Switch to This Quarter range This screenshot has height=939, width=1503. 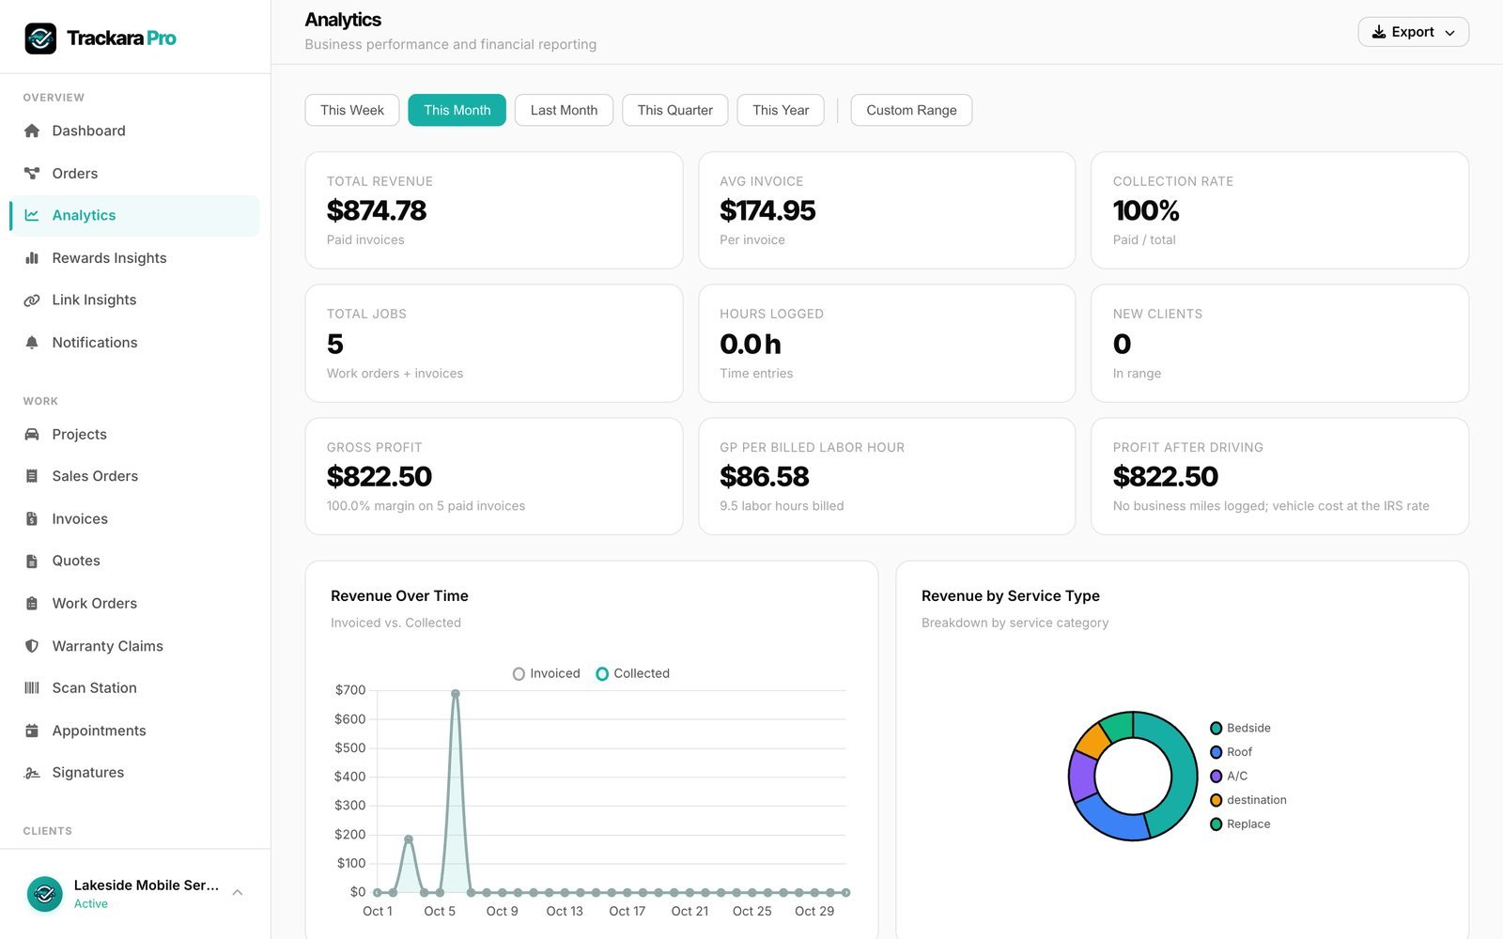[x=675, y=110]
